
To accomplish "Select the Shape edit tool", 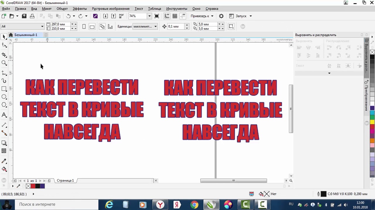I will click(4, 45).
